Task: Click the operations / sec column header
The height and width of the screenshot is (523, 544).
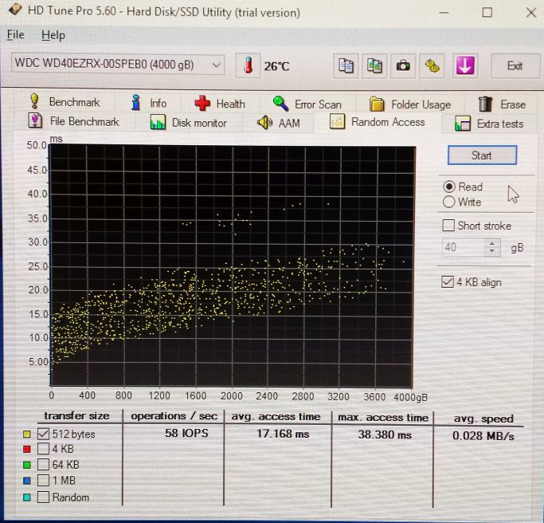Action: [x=174, y=416]
